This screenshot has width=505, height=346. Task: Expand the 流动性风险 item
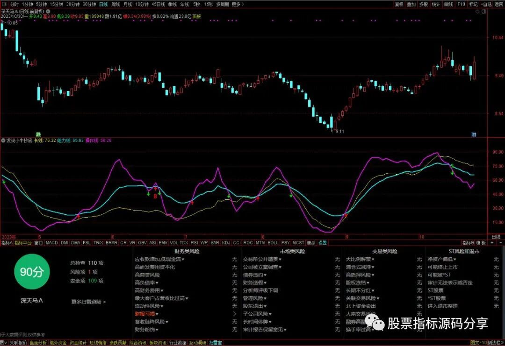149,306
